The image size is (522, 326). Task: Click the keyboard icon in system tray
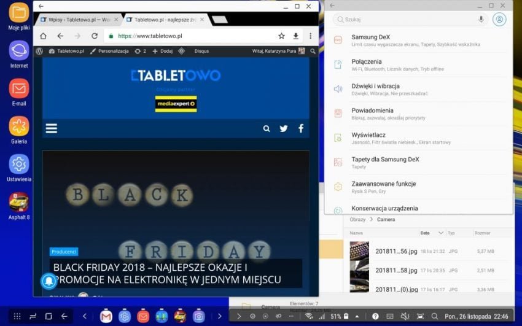(x=390, y=316)
